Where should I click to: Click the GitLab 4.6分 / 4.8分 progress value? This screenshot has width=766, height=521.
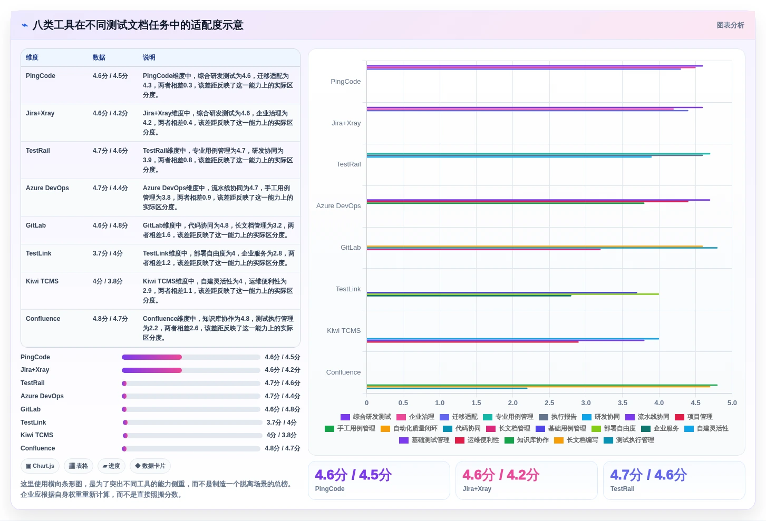[x=283, y=409]
